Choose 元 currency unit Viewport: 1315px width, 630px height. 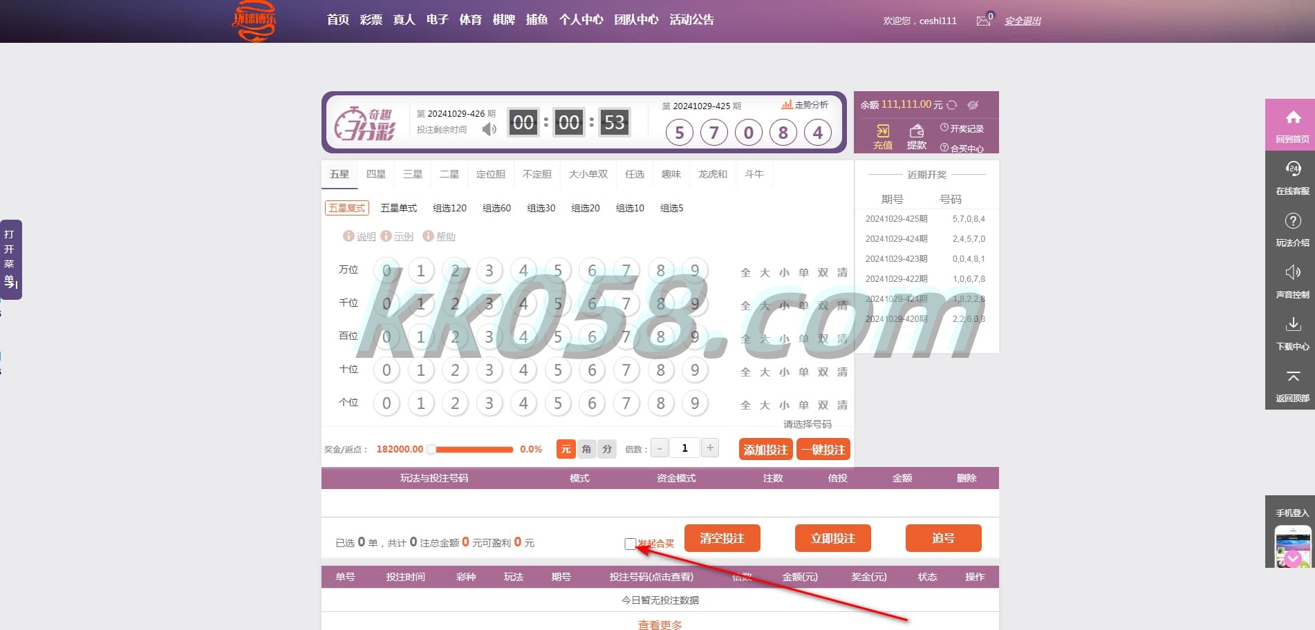pos(566,449)
